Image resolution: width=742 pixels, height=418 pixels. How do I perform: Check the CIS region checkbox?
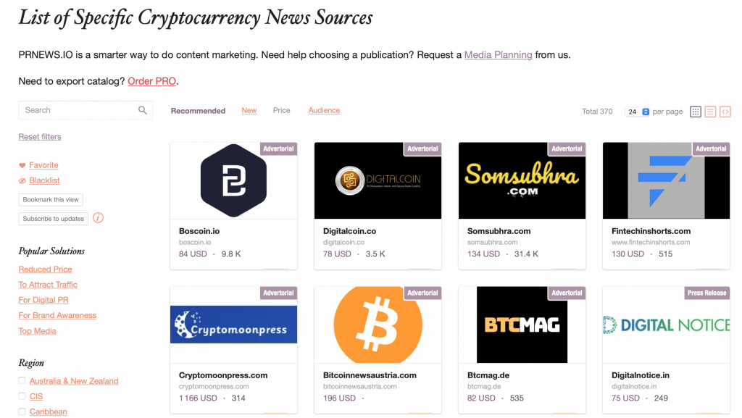[22, 396]
